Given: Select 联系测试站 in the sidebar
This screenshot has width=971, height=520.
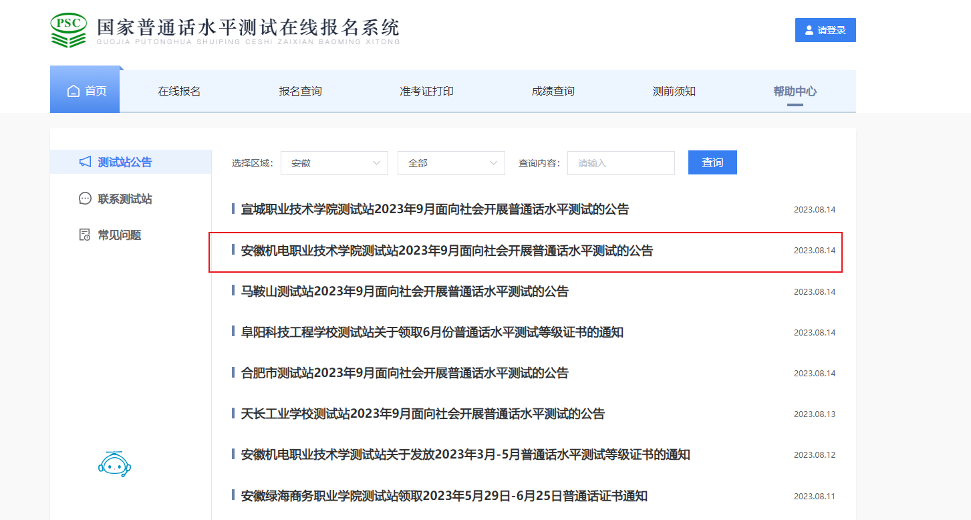Looking at the screenshot, I should (125, 199).
